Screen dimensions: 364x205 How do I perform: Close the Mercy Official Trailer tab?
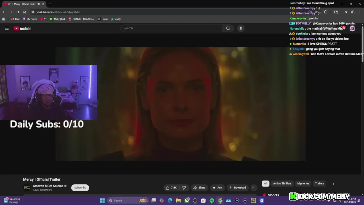click(x=43, y=4)
